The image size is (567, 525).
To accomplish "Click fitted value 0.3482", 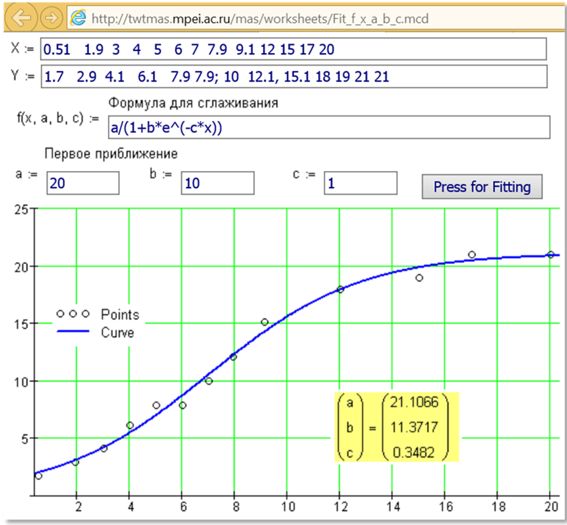I will 413,452.
